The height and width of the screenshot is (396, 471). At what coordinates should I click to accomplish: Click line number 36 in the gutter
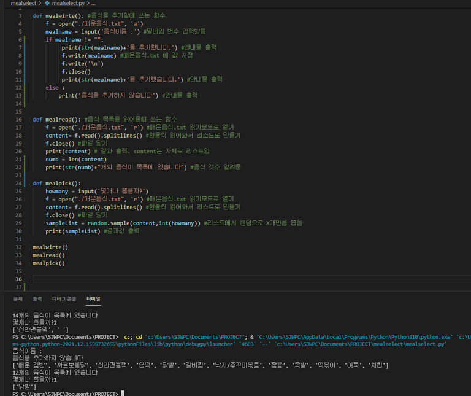coord(18,279)
